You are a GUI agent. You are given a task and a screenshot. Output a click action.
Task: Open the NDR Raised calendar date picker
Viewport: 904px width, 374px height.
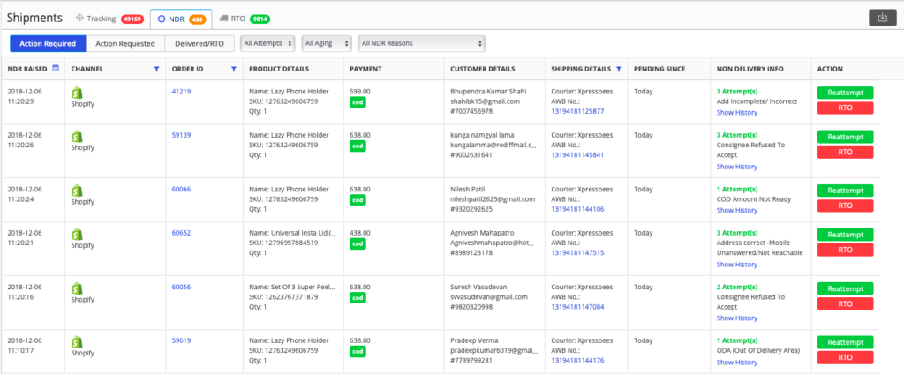tap(56, 68)
